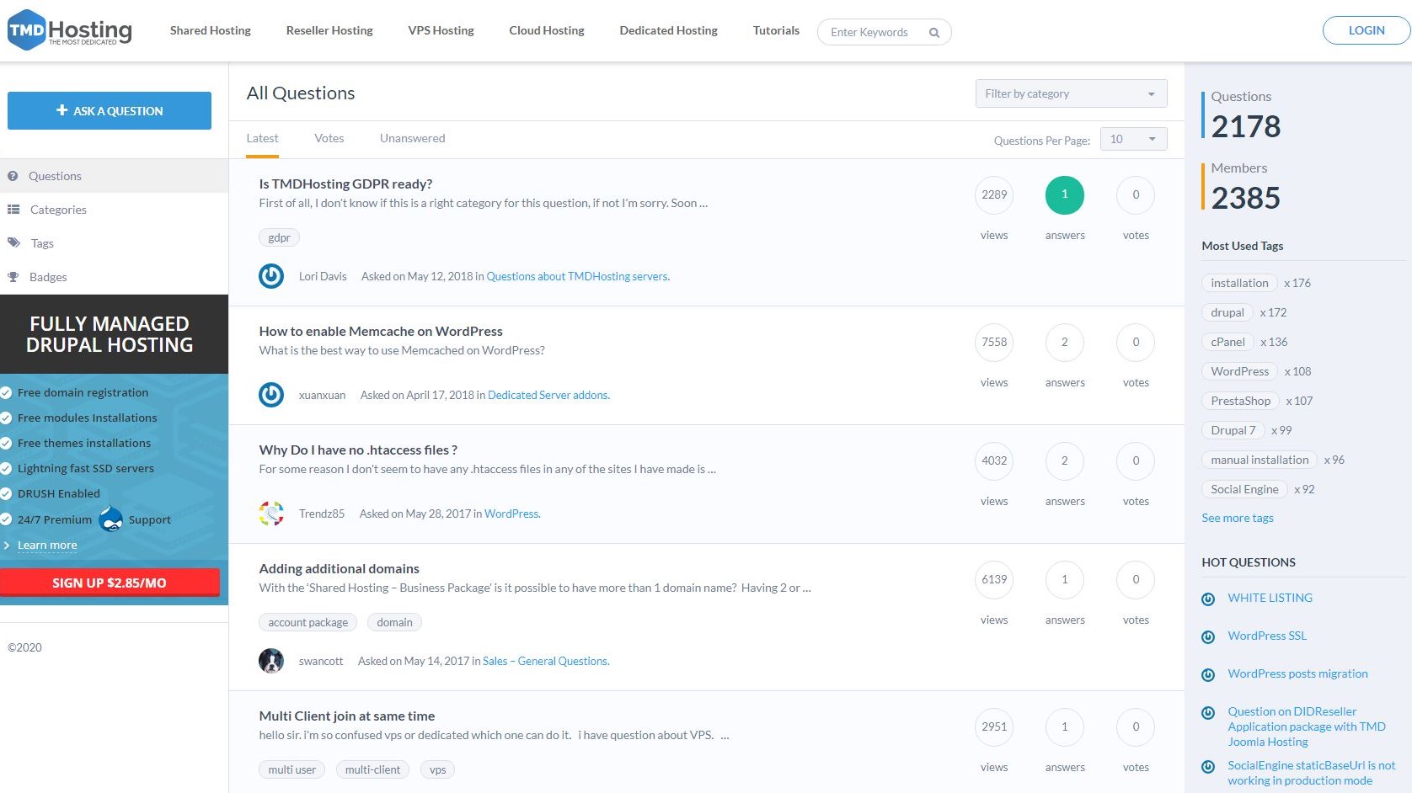The height and width of the screenshot is (793, 1412).
Task: Click the 7558 views counter circle
Action: point(994,342)
